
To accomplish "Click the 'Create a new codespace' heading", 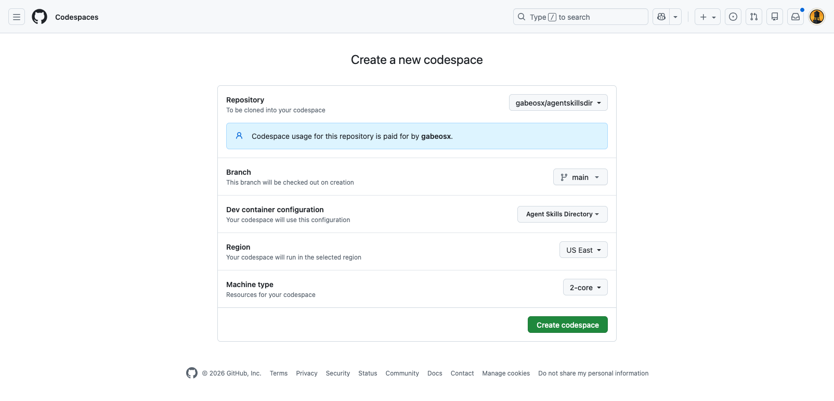I will [417, 60].
